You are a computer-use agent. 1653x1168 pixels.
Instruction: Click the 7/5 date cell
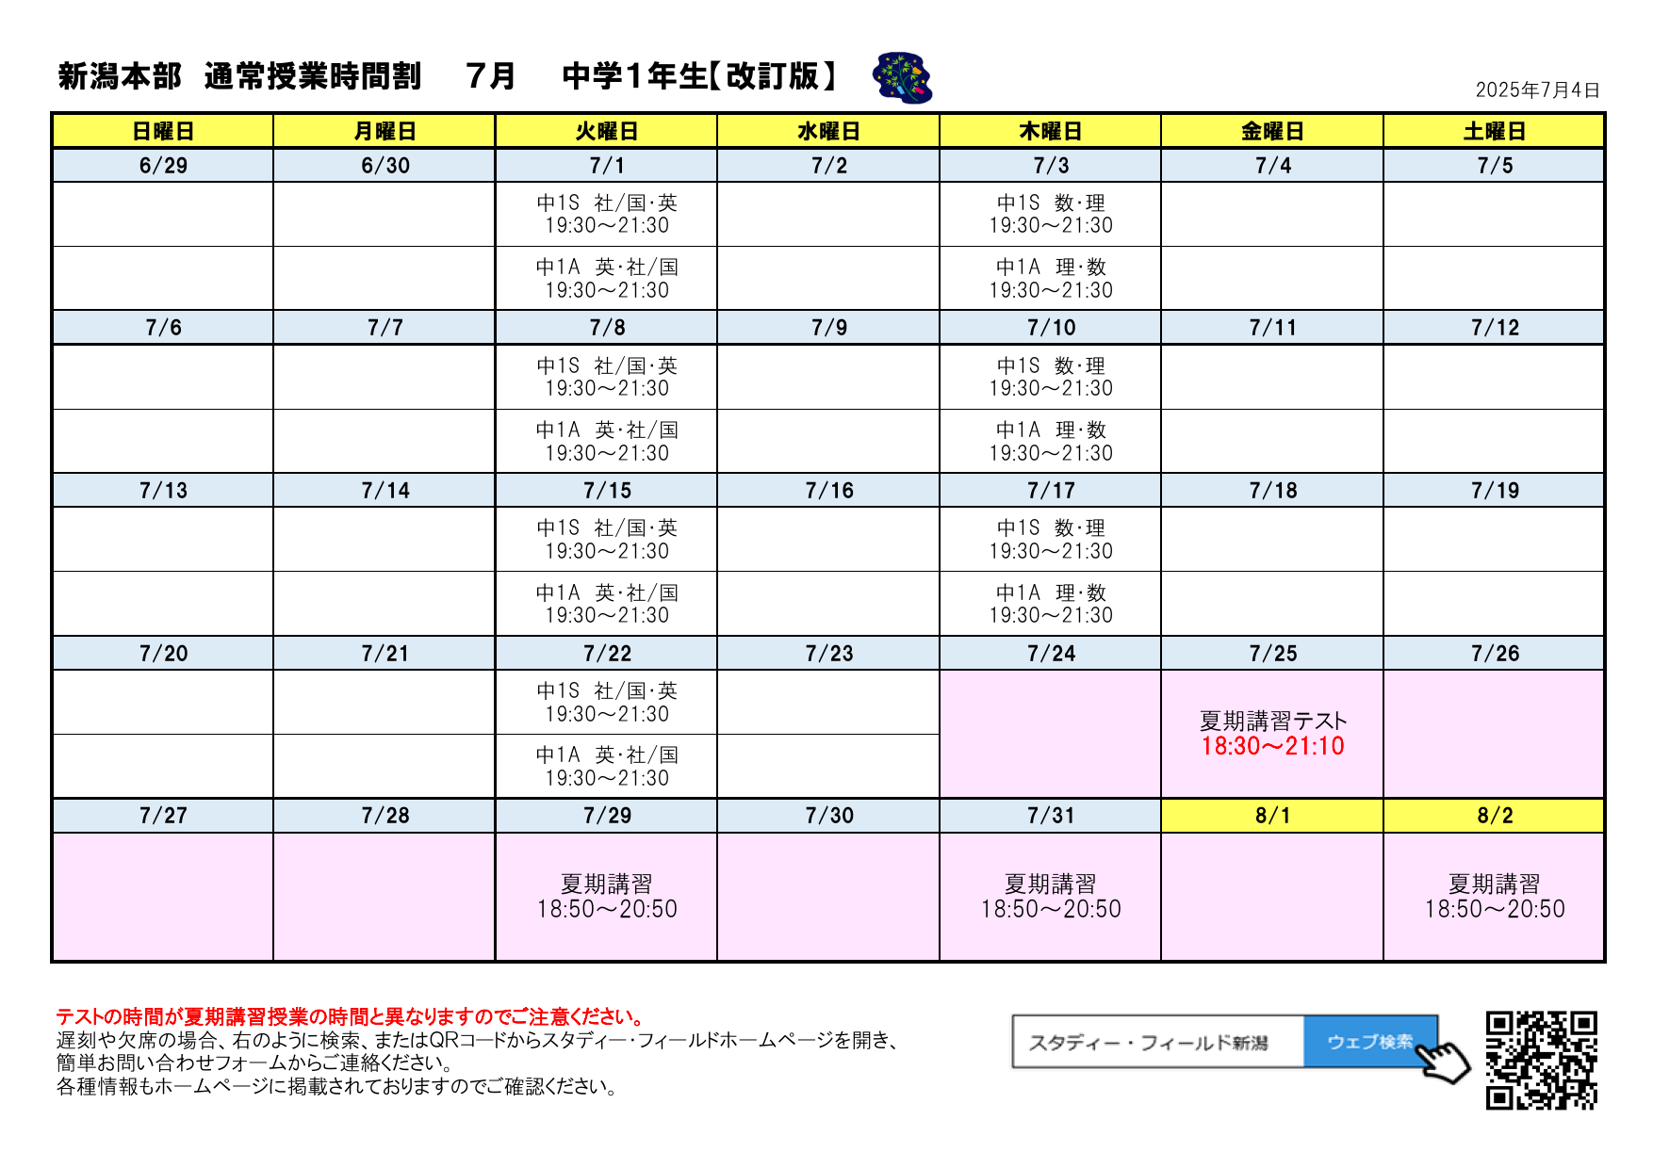click(1494, 165)
